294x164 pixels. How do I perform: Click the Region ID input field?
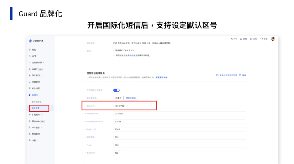pyautogui.click(x=180, y=130)
